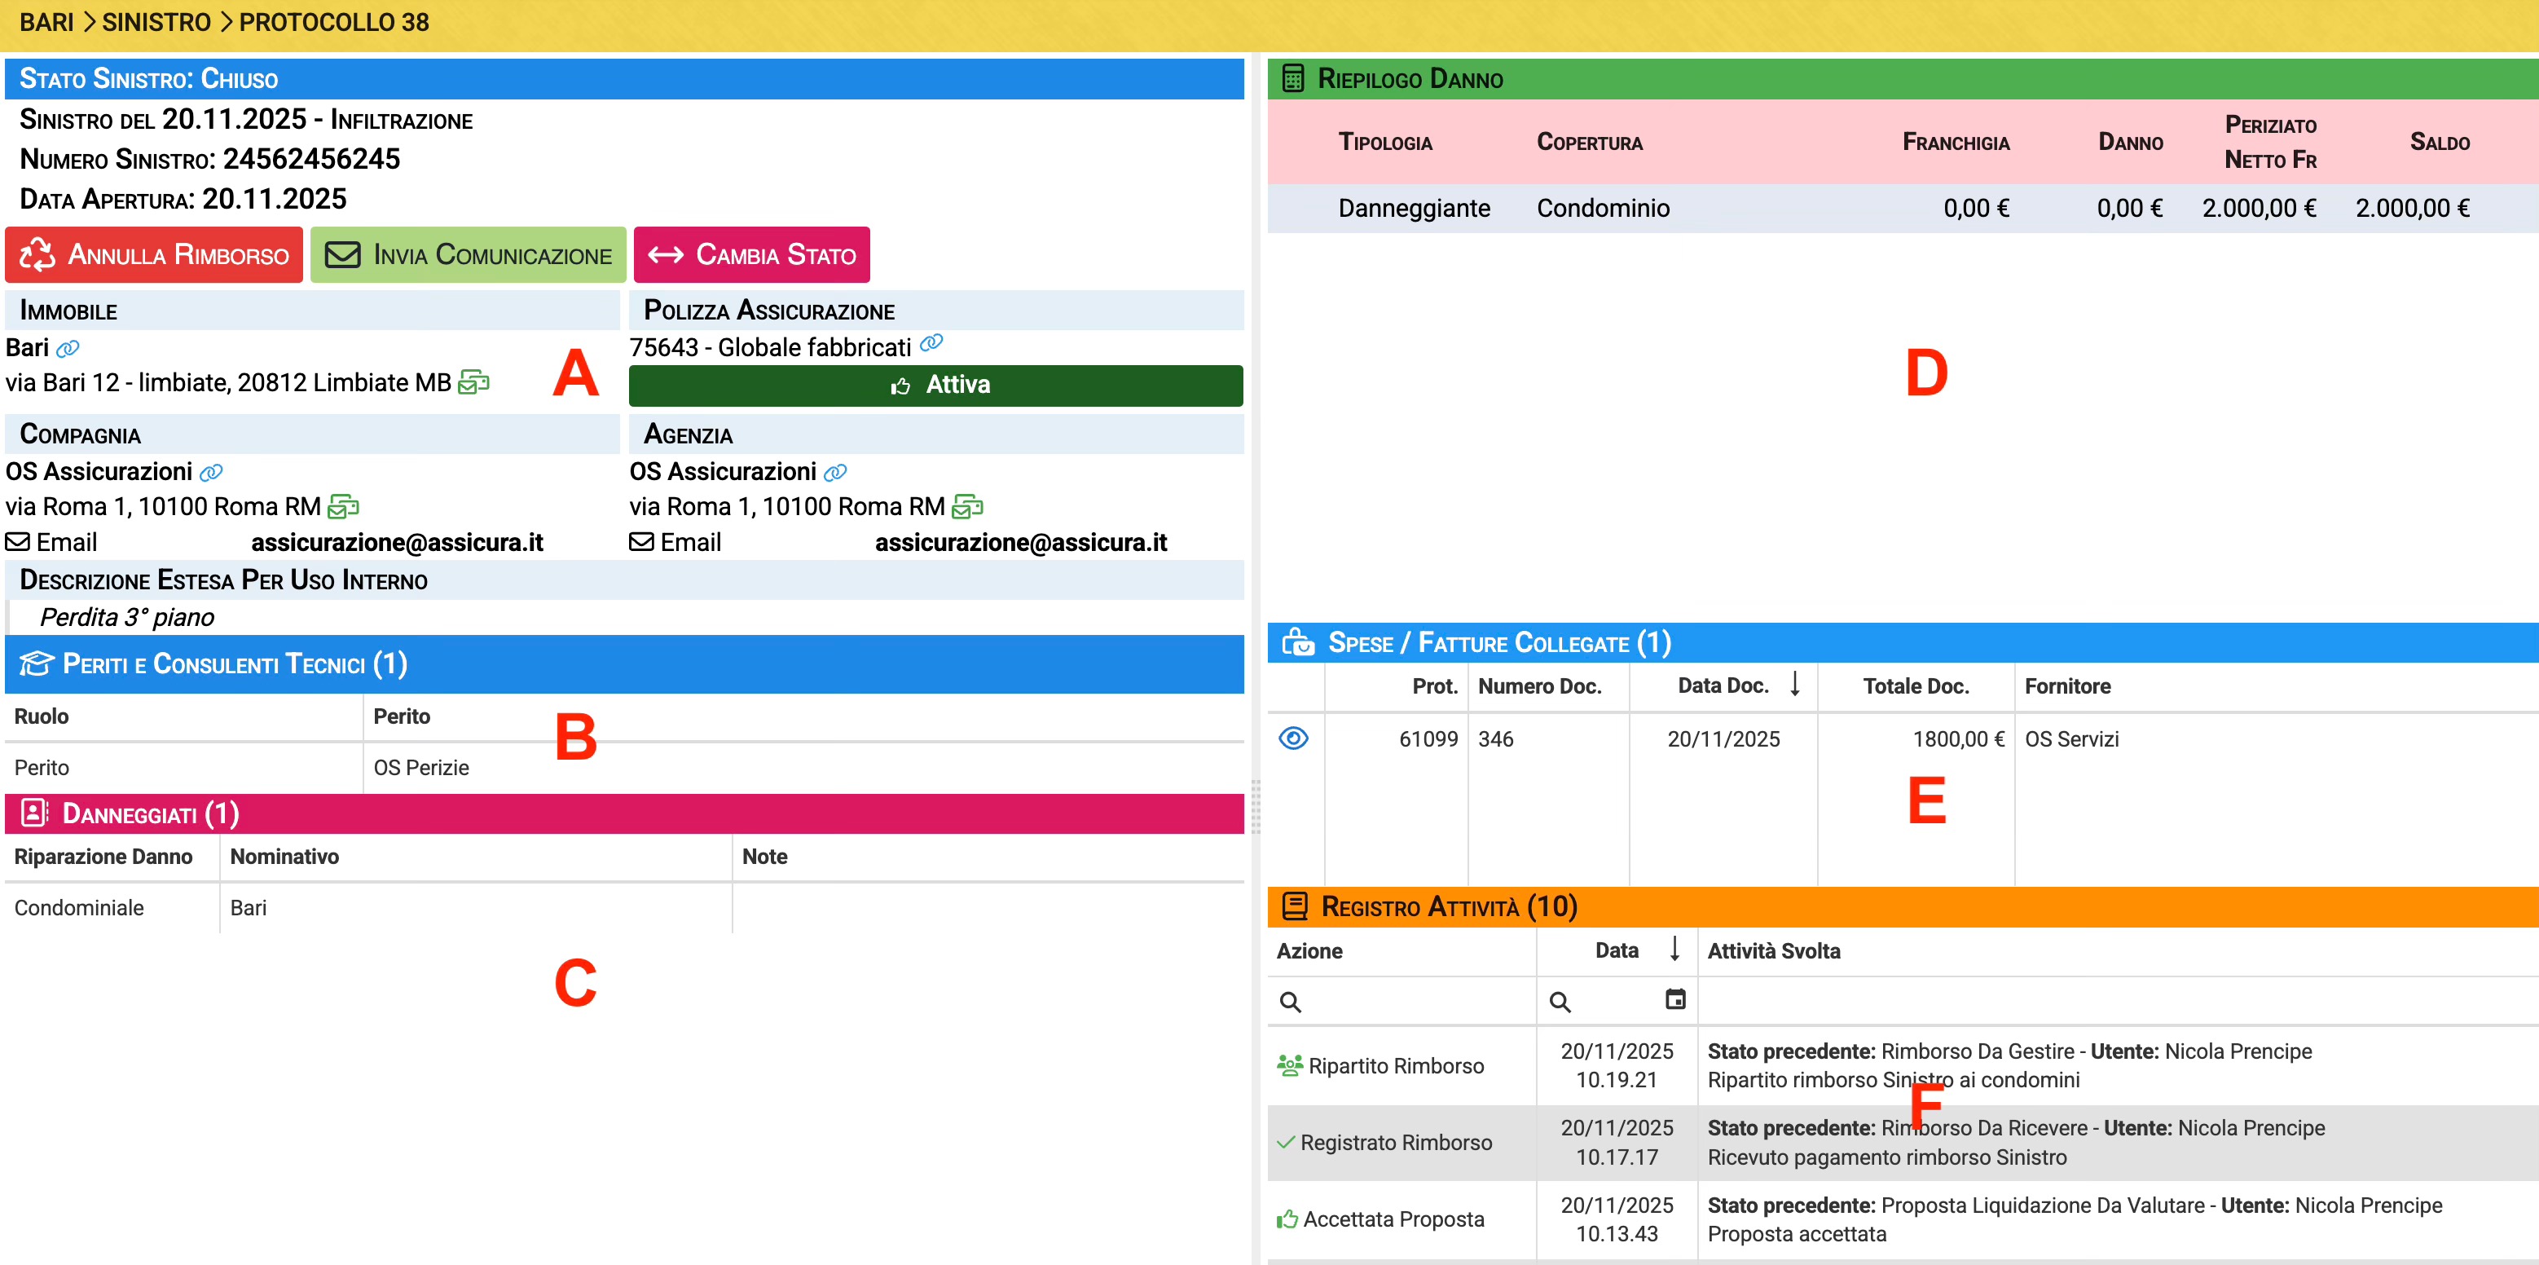This screenshot has width=2539, height=1265.
Task: Click BARI in the breadcrumb
Action: 46,22
